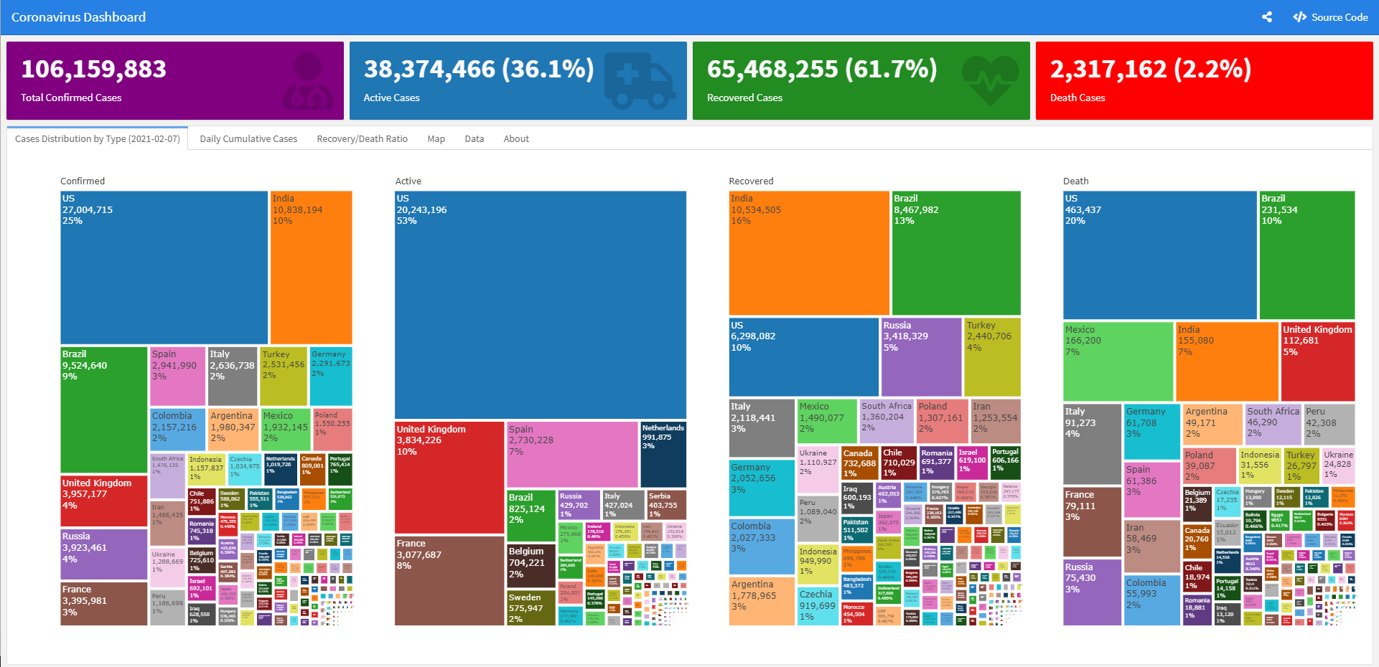Select the Spain tile in Active treemap
Viewport: 1379px width, 667px height.
571,455
